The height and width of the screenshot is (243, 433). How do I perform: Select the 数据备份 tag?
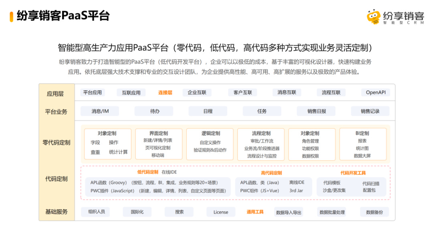click(x=374, y=212)
